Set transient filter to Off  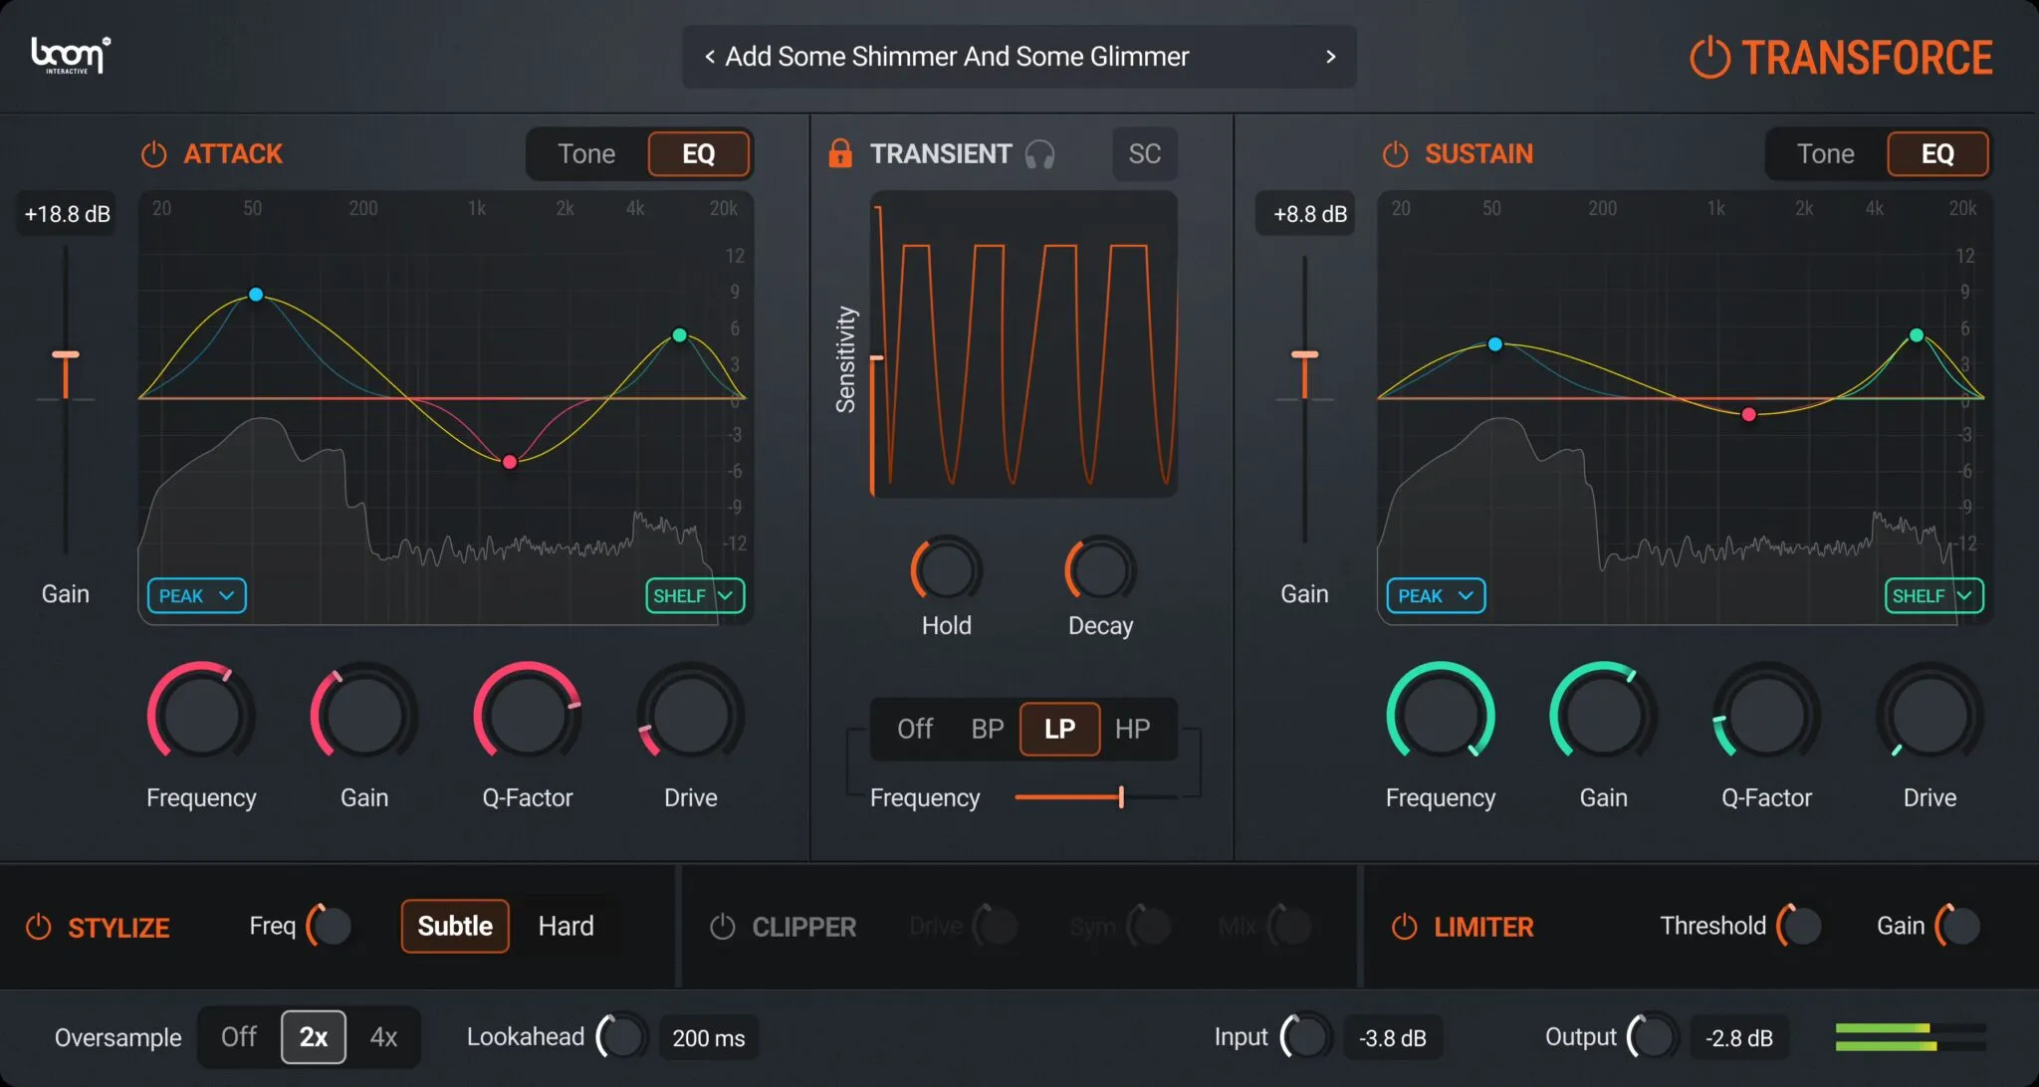tap(915, 729)
